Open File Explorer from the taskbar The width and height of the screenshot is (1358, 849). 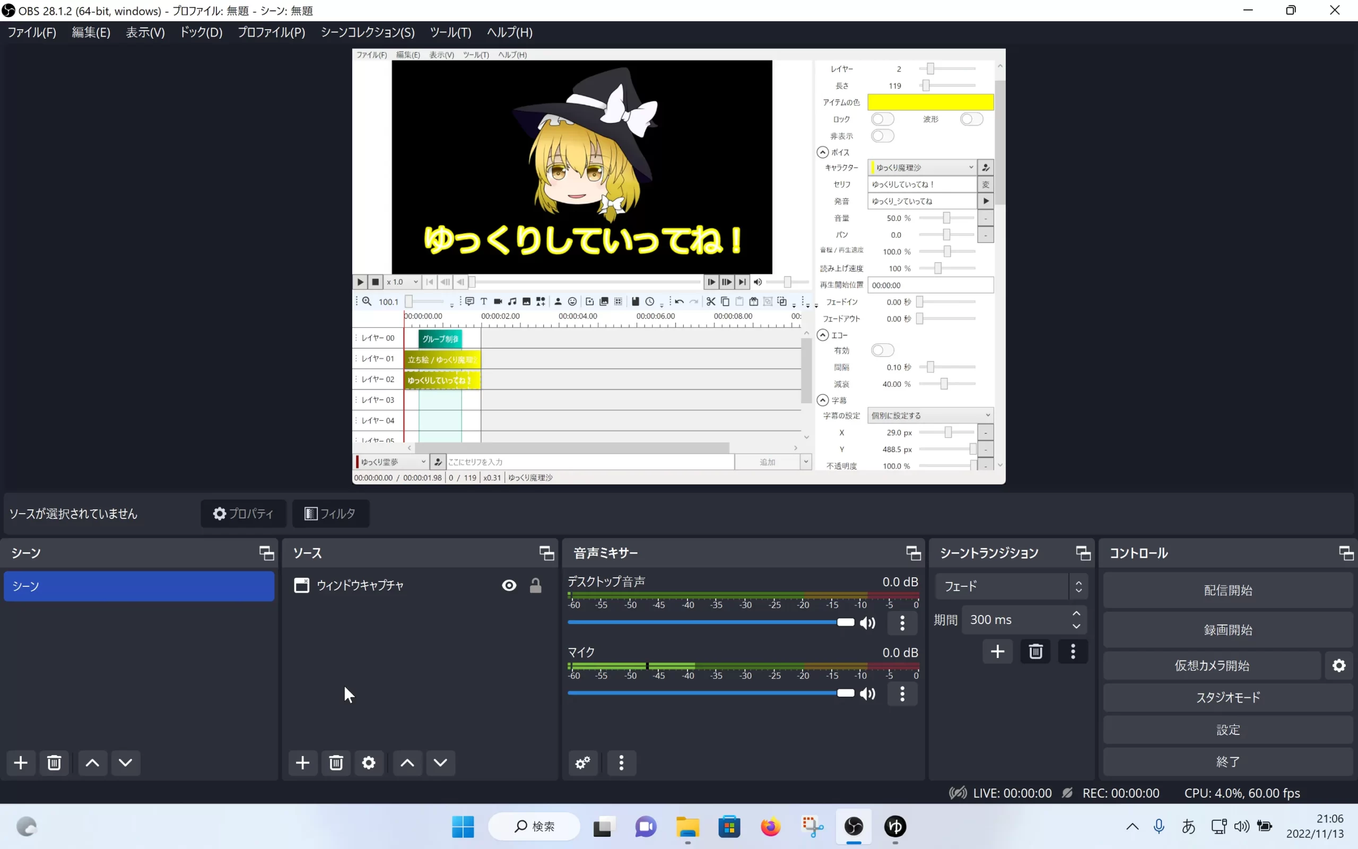point(687,827)
